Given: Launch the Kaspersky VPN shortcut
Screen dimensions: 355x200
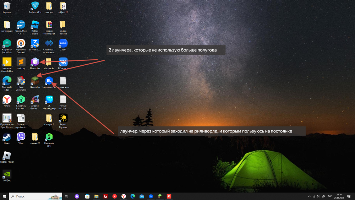Looking at the screenshot, I should tap(49, 140).
